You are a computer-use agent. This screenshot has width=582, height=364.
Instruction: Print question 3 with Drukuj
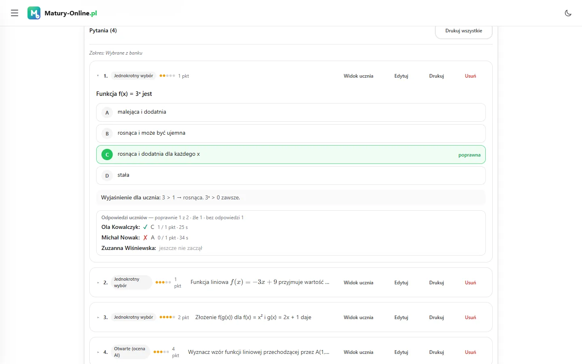(x=436, y=317)
